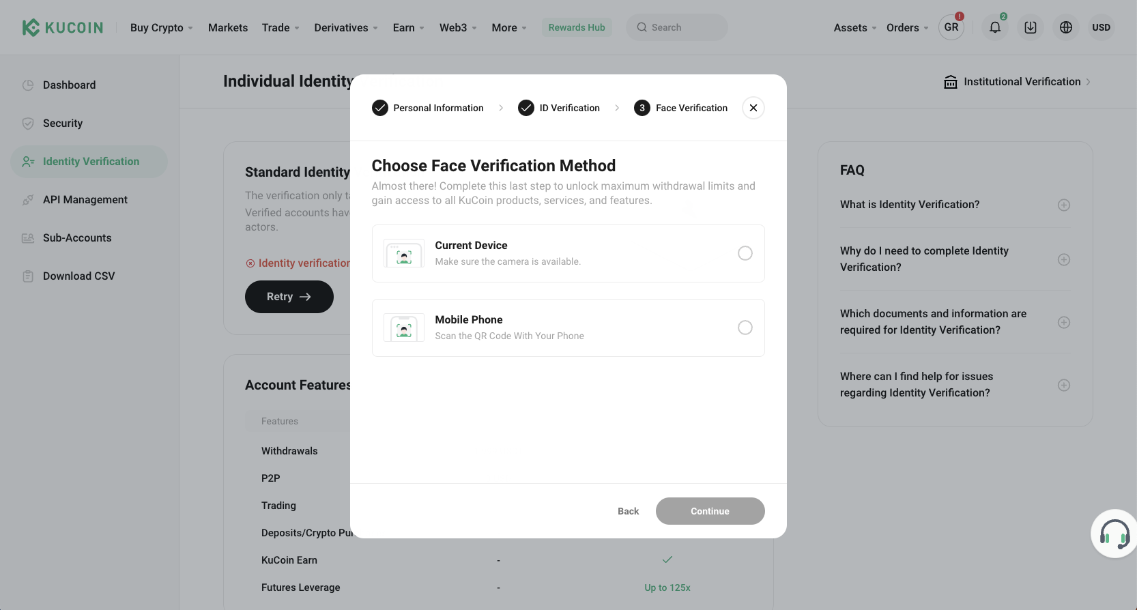Click the Download CSV sidebar icon

click(28, 276)
